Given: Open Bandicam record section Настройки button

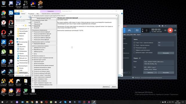Looking at the screenshot, I should click(x=166, y=53).
